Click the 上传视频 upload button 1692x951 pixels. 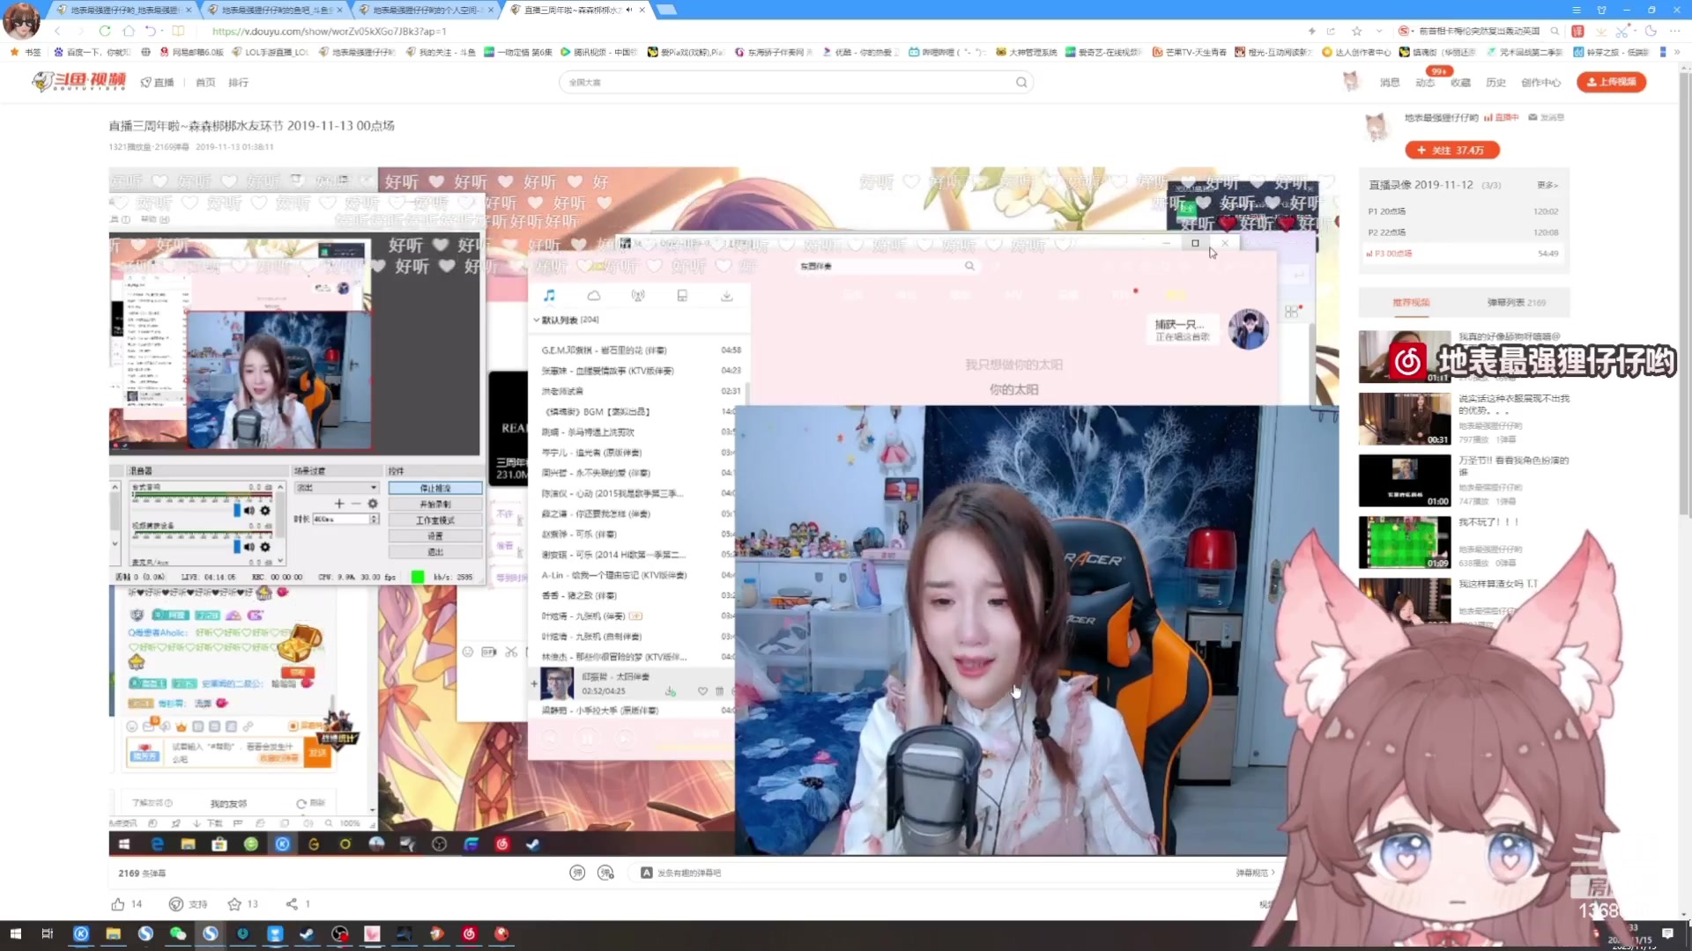pyautogui.click(x=1611, y=82)
